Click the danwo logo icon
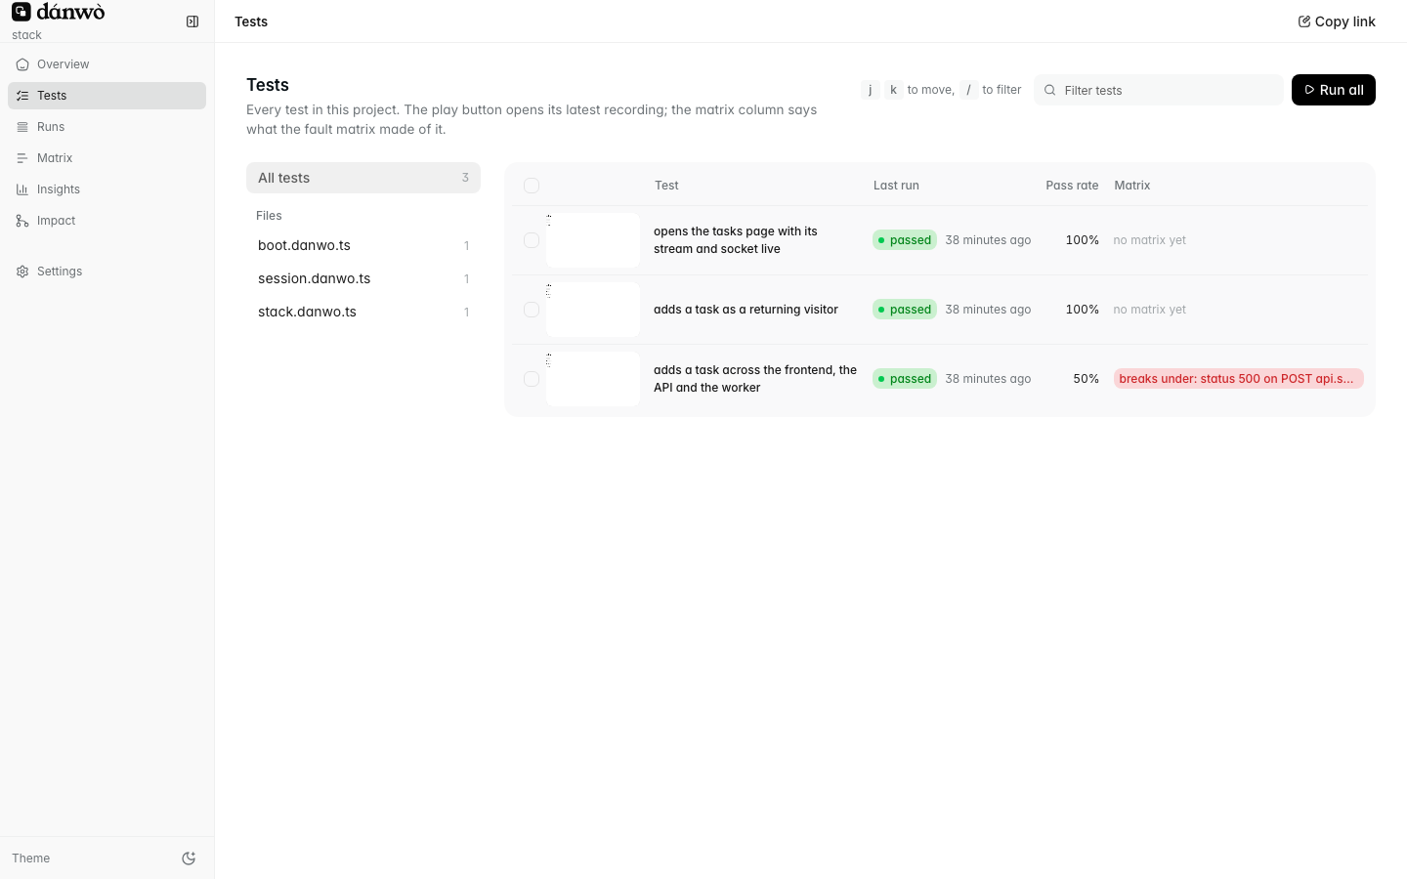The width and height of the screenshot is (1407, 879). [21, 12]
